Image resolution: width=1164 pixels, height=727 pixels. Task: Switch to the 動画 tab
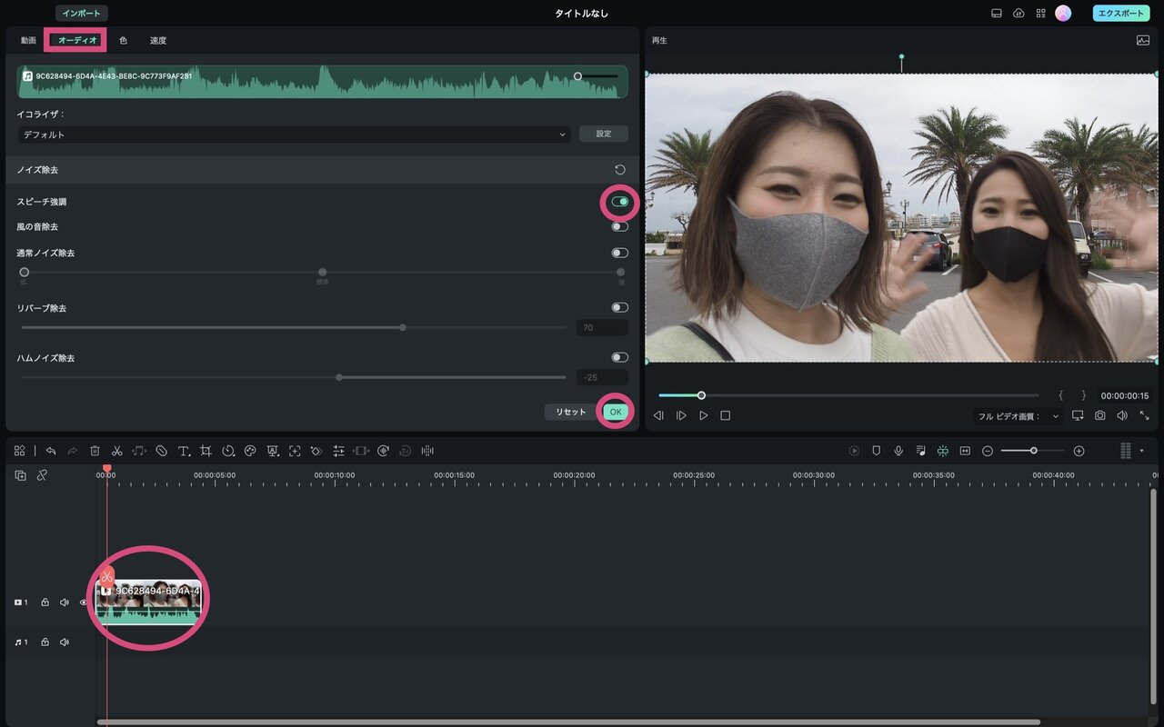tap(28, 40)
